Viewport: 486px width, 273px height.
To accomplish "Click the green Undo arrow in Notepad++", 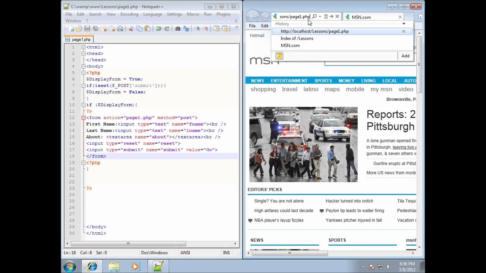I will pyautogui.click(x=158, y=29).
